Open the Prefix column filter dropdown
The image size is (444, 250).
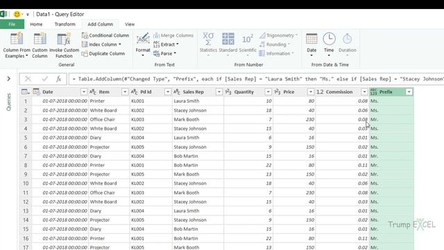(409, 92)
